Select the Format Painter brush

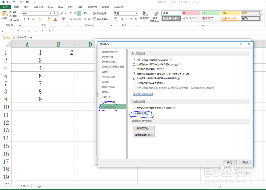click(11, 20)
